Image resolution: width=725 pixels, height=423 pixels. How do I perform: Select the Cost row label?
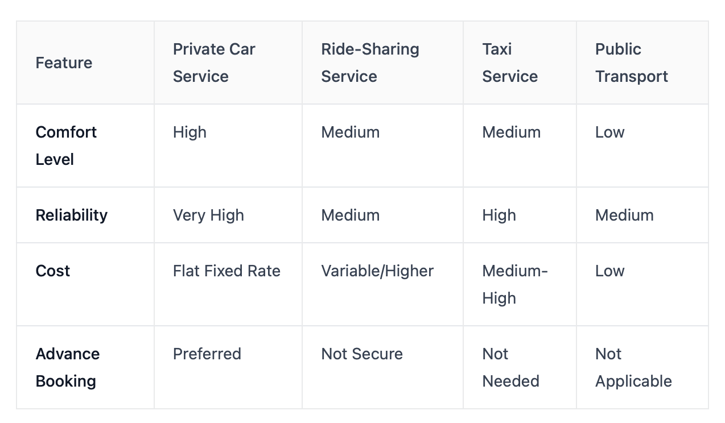tap(53, 271)
